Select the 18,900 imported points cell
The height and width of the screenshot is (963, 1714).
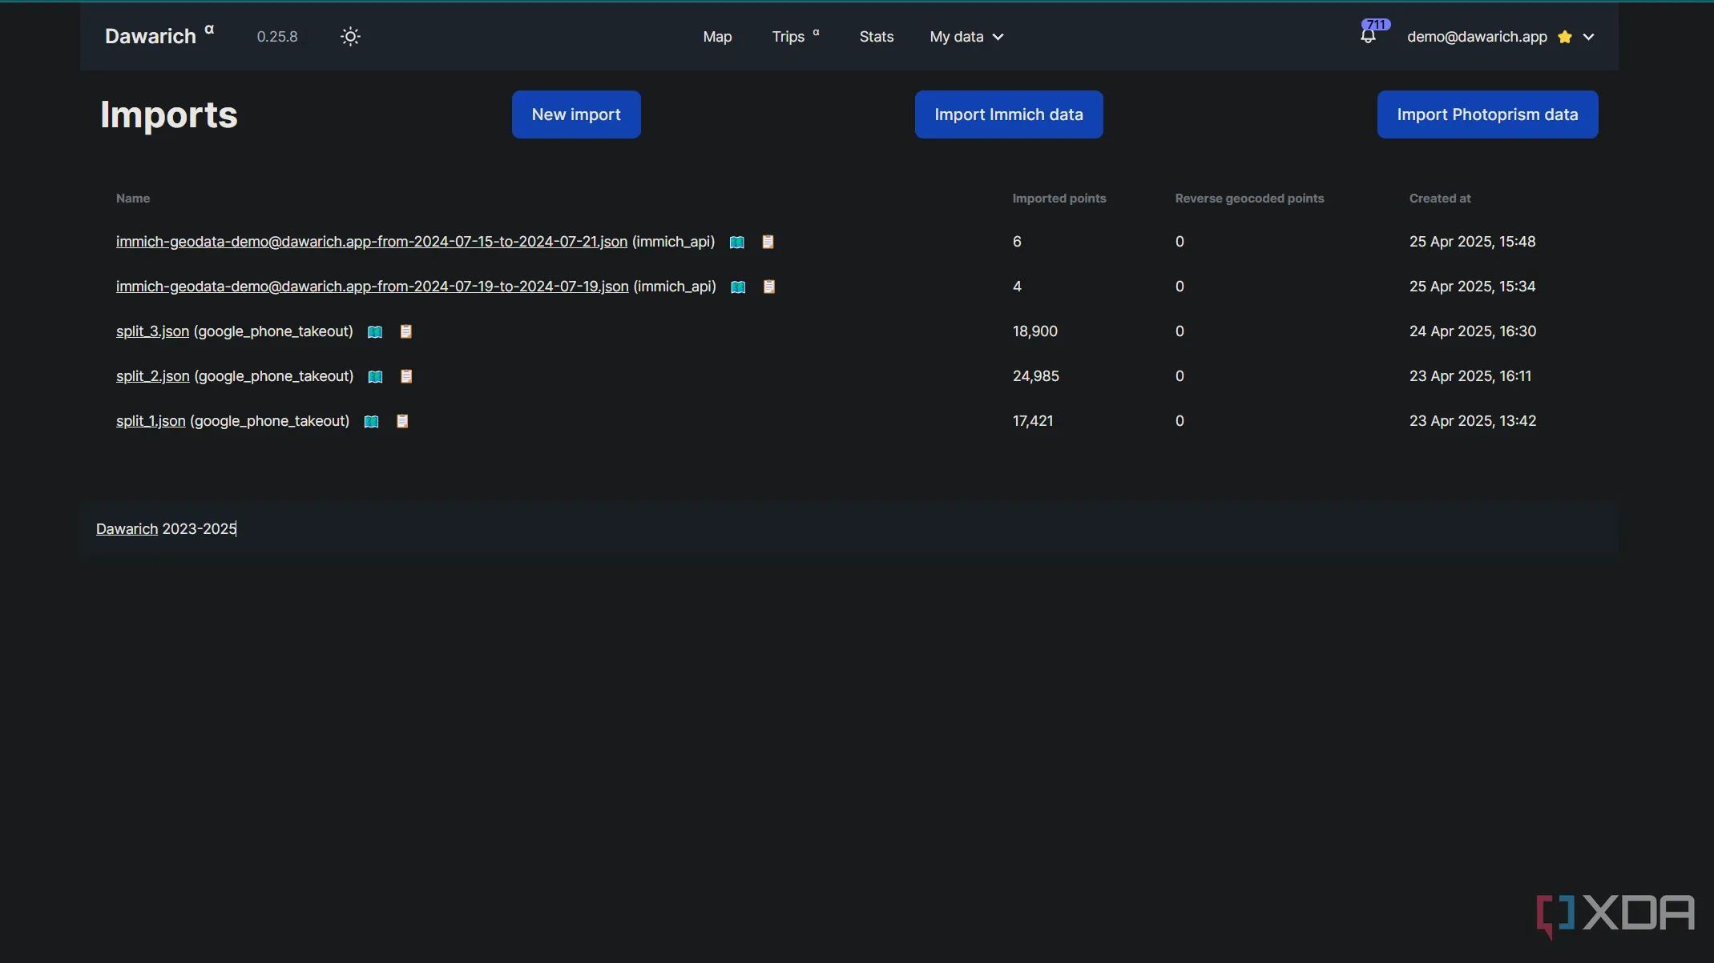[x=1035, y=331]
